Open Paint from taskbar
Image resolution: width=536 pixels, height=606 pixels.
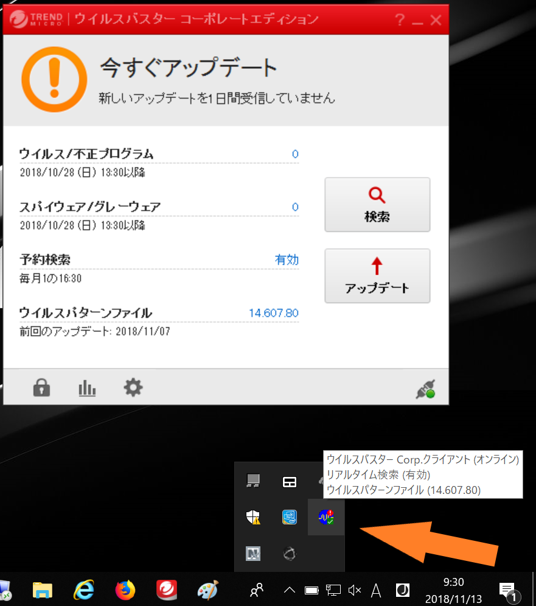coord(207,590)
